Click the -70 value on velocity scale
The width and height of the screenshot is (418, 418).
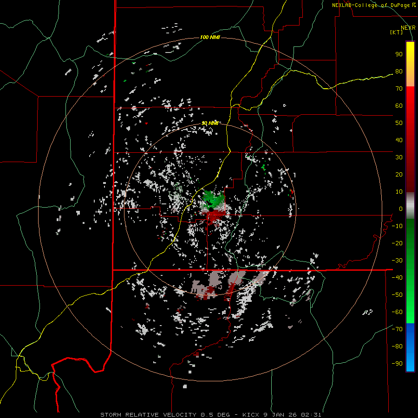[x=397, y=329]
